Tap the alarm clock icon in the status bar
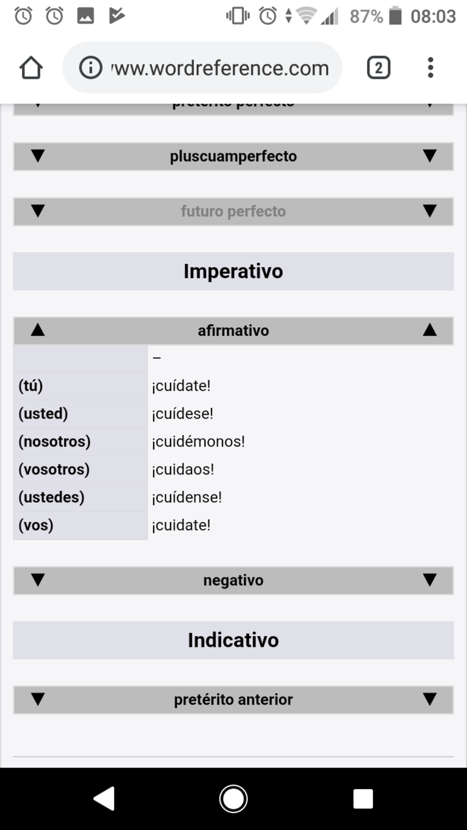Image resolution: width=467 pixels, height=830 pixels. 22,16
